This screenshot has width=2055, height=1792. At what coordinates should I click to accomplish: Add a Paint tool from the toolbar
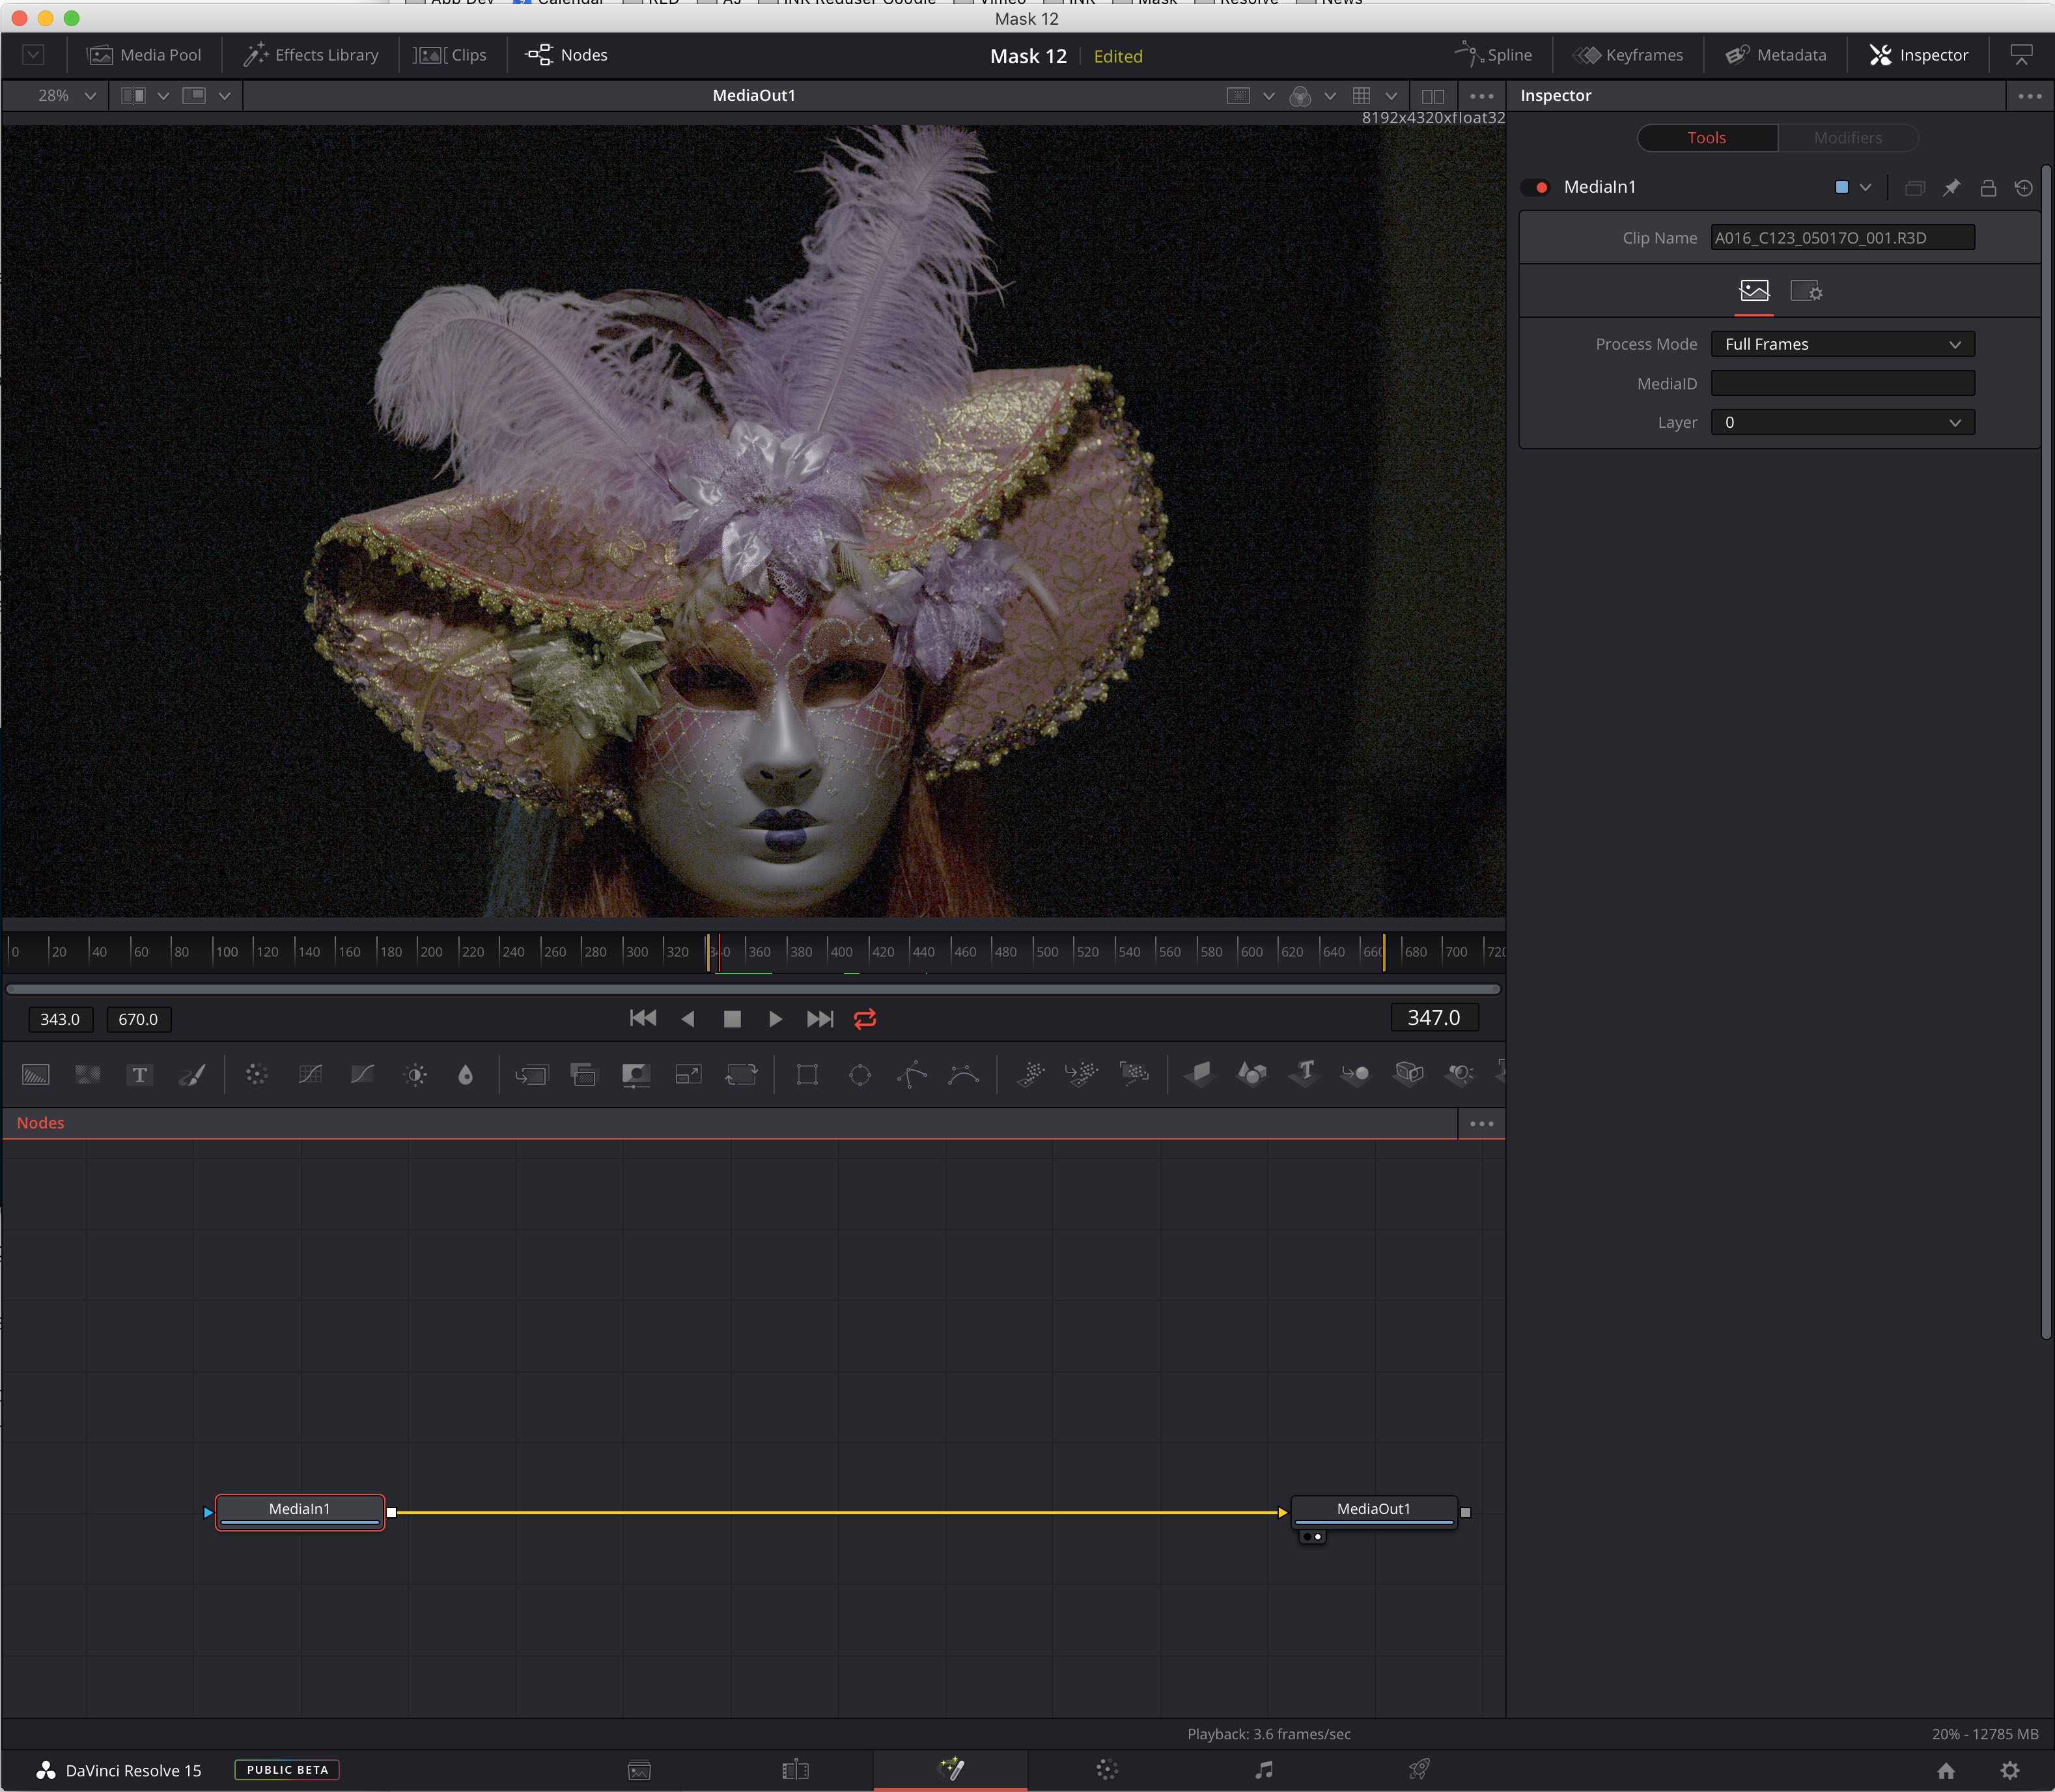192,1075
